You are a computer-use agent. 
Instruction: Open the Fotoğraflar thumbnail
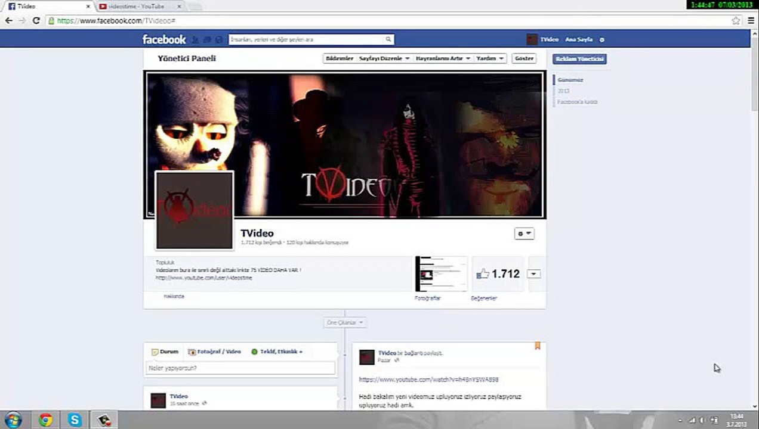[442, 274]
